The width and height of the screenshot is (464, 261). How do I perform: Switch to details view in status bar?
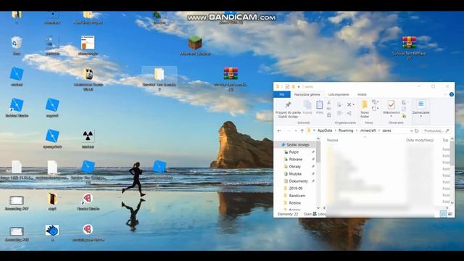443,214
